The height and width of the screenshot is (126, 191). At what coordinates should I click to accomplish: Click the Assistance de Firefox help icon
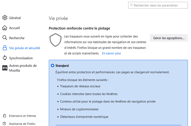tap(4, 124)
